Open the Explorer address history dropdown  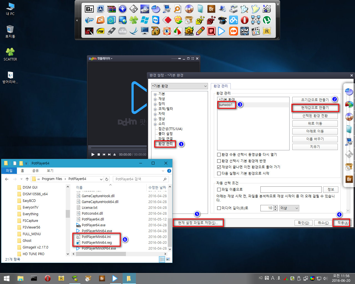(101, 179)
